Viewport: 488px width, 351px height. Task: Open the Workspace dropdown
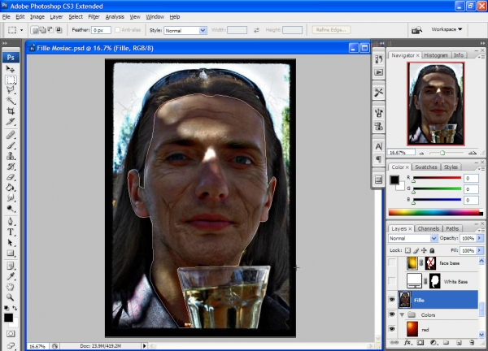pos(447,29)
